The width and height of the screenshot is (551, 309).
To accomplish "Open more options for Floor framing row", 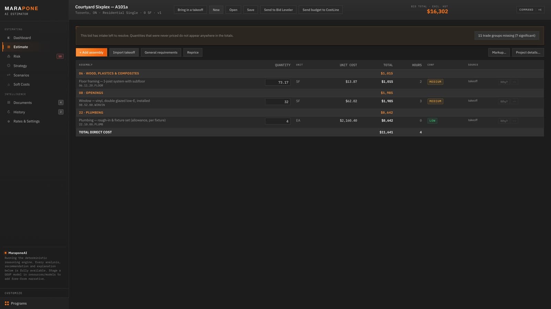I will 514,82.
